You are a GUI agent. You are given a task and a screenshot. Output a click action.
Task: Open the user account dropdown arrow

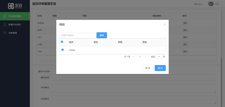tap(222, 4)
